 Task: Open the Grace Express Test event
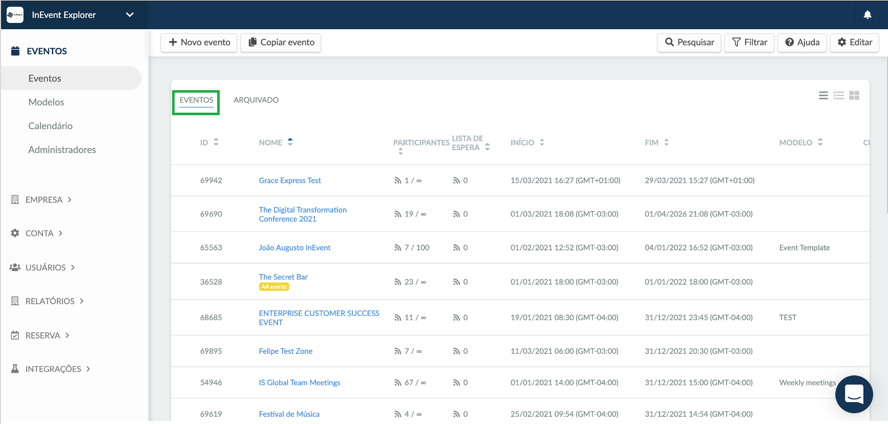[x=290, y=180]
